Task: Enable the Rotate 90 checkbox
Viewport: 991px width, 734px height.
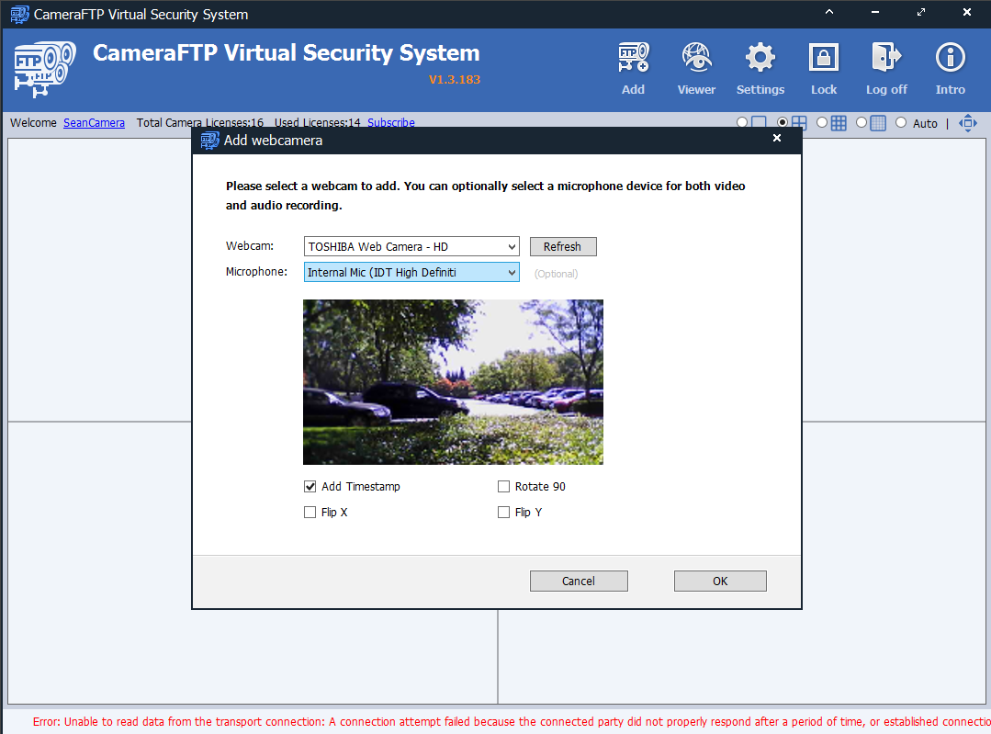Action: 503,487
